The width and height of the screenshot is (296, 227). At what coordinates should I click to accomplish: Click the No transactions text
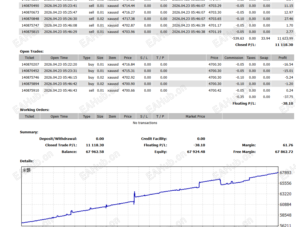[x=145, y=123]
